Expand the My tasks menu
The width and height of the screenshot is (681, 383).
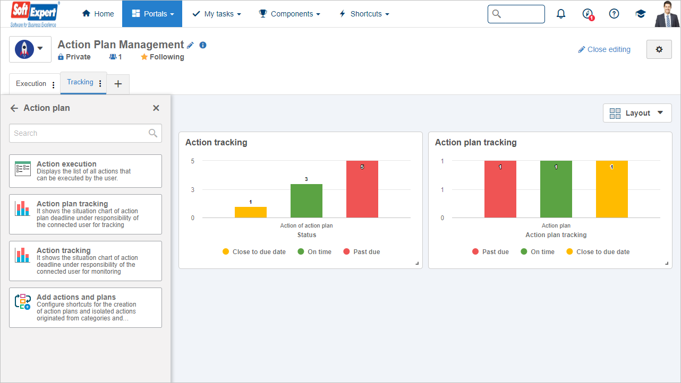(217, 14)
